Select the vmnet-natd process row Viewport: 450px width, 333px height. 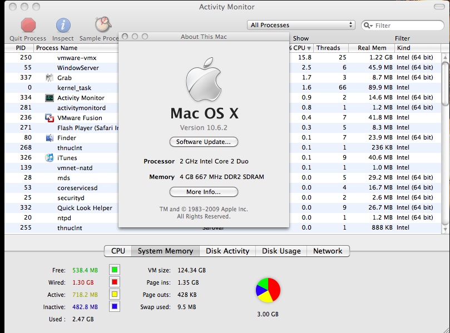(222, 168)
